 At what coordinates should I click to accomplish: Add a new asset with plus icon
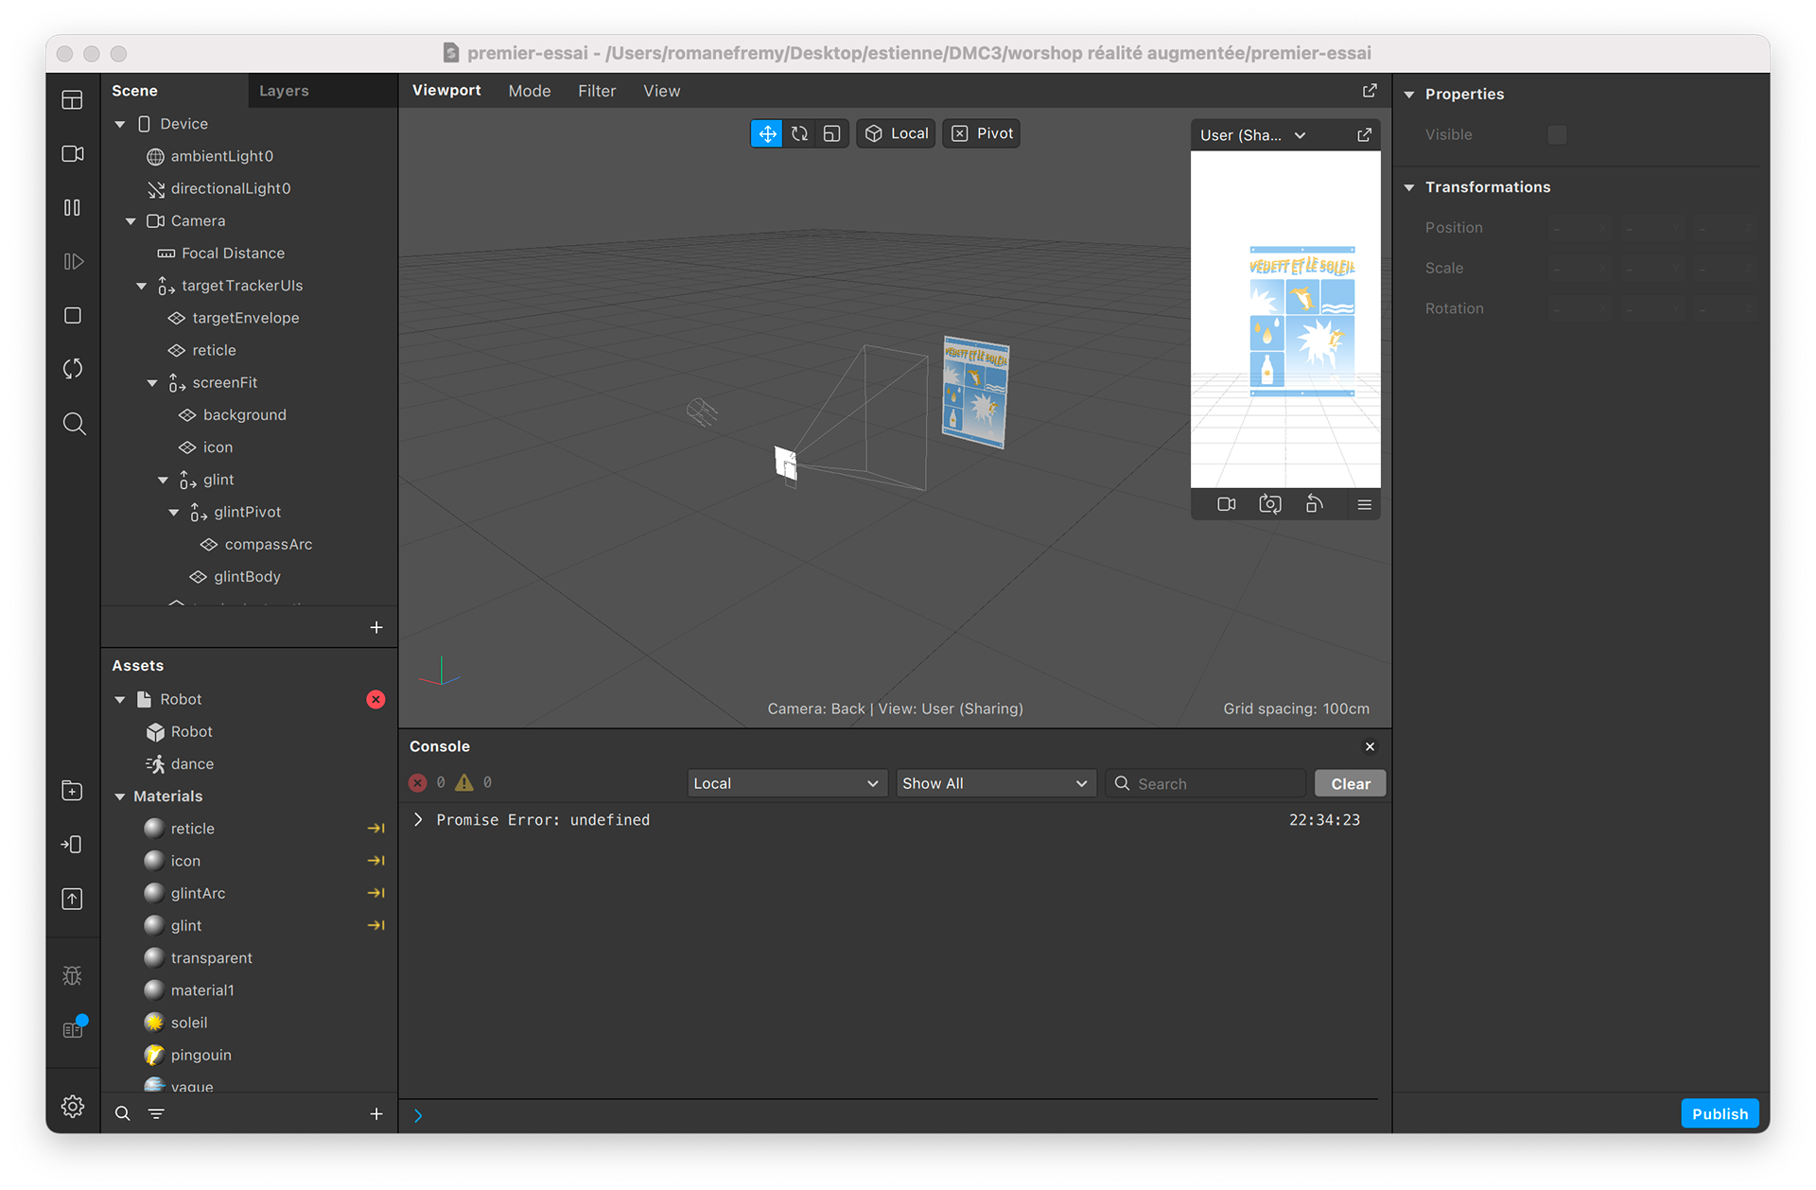point(375,1113)
